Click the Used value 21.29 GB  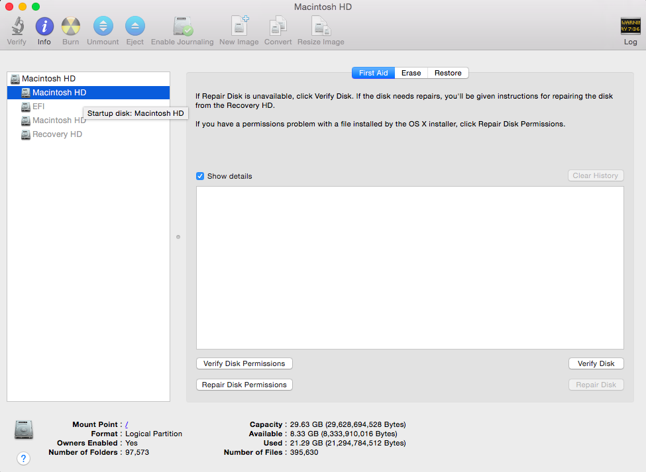[x=348, y=443]
